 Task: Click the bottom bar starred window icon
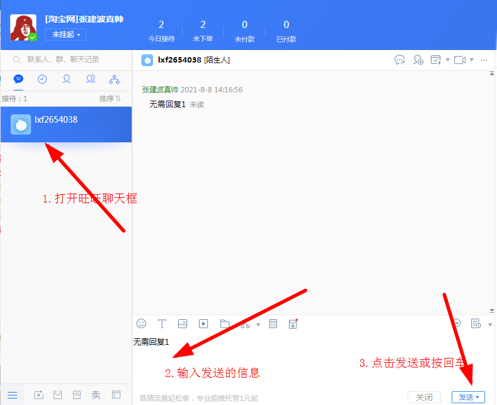tap(39, 395)
